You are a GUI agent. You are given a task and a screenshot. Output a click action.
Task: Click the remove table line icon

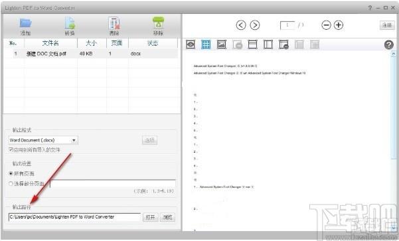tap(283, 44)
